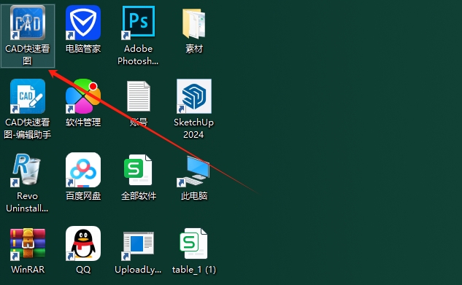Click the "软件管理" label text

(x=83, y=122)
